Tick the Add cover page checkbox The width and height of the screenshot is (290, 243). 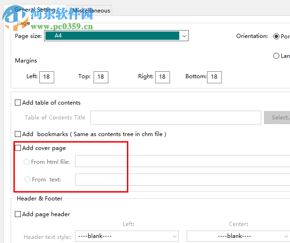tap(18, 148)
